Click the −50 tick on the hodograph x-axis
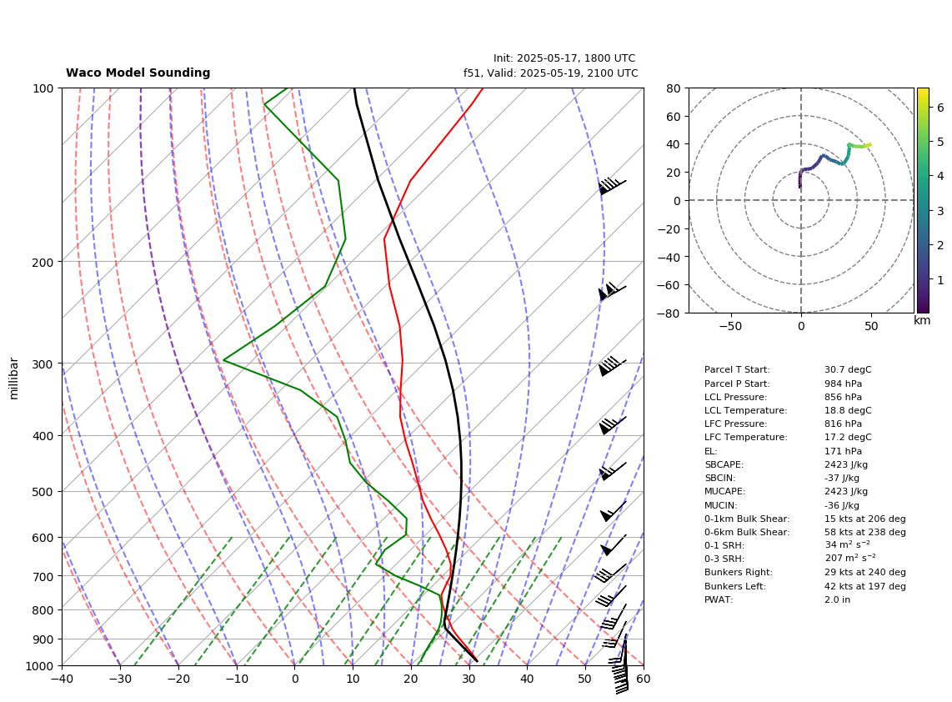Viewport: 952px width, 702px height. [730, 326]
